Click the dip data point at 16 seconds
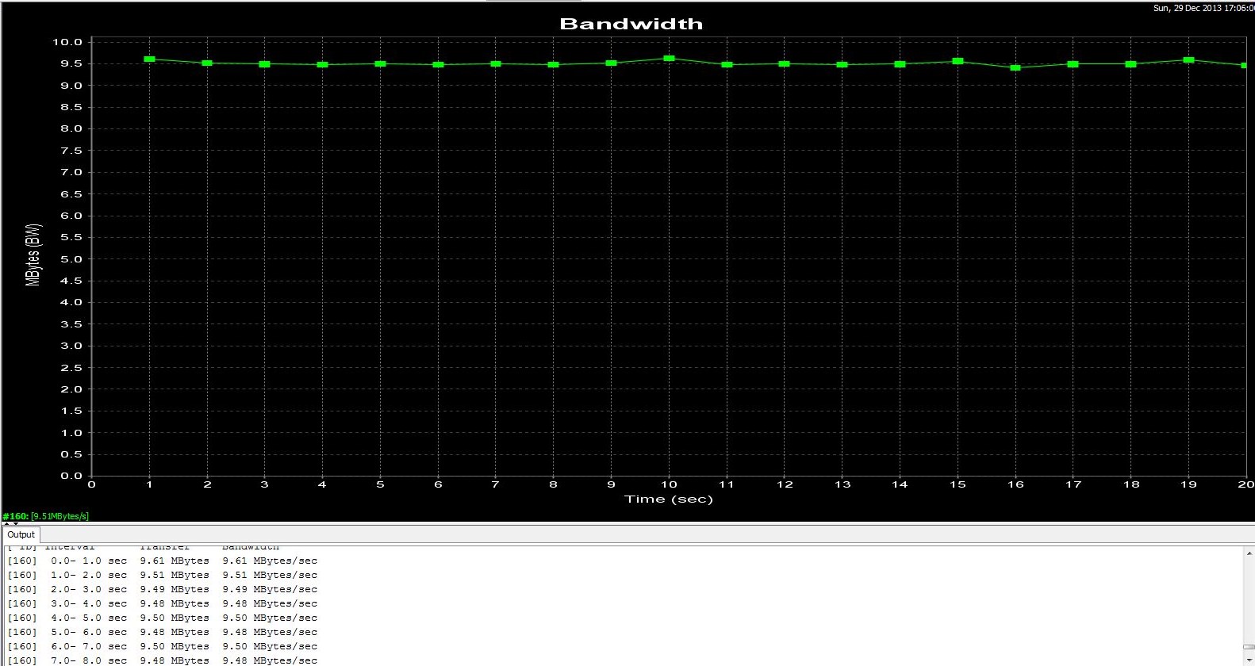The height and width of the screenshot is (666, 1255). [1015, 68]
